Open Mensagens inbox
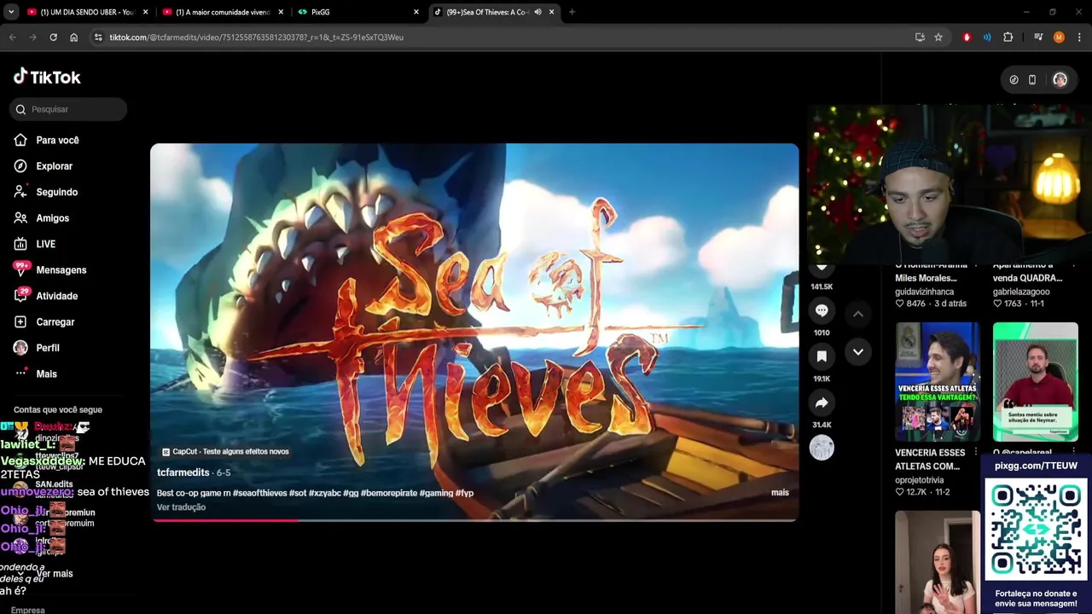 [61, 270]
